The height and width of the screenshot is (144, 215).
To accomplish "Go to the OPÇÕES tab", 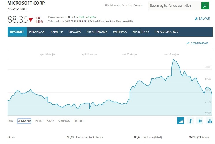I will pyautogui.click(x=74, y=32).
